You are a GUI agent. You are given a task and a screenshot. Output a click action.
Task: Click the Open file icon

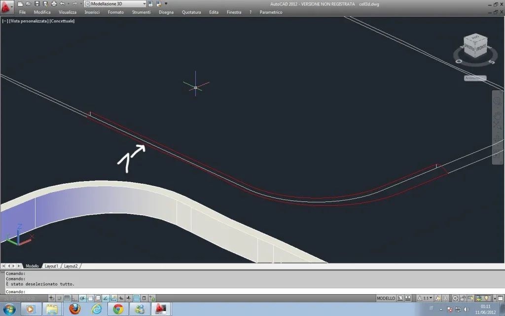coord(28,4)
